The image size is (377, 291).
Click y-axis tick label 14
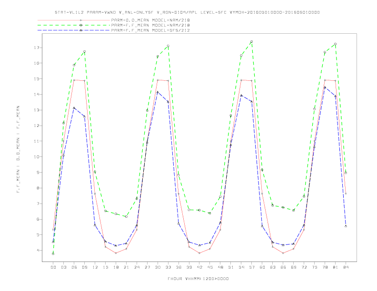pyautogui.click(x=37, y=94)
